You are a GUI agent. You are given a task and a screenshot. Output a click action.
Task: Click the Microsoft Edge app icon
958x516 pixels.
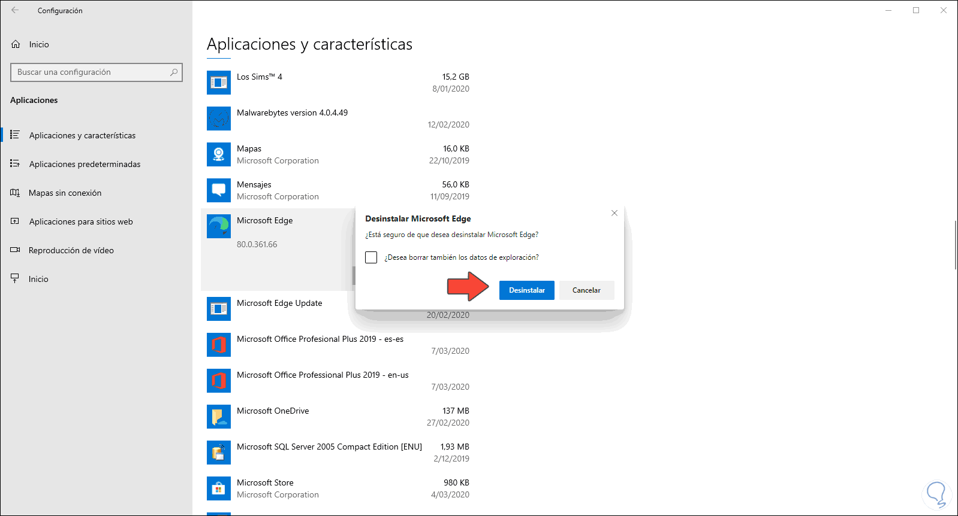[219, 226]
